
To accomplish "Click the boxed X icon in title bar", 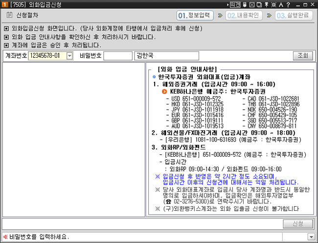I will click(x=252, y=4).
